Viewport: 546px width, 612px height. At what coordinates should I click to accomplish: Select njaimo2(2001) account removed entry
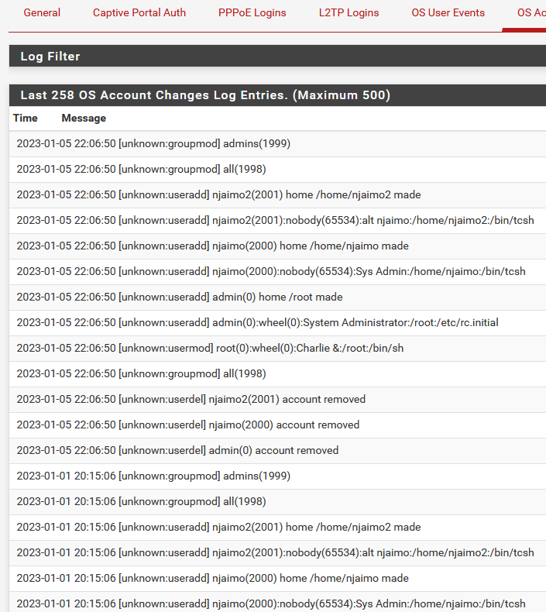click(x=277, y=399)
